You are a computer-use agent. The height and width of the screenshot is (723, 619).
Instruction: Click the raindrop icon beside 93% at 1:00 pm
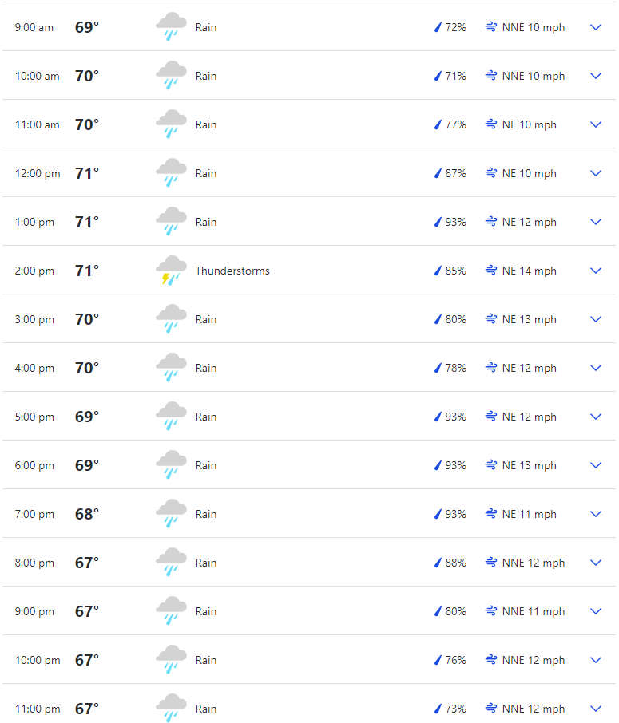click(x=438, y=223)
